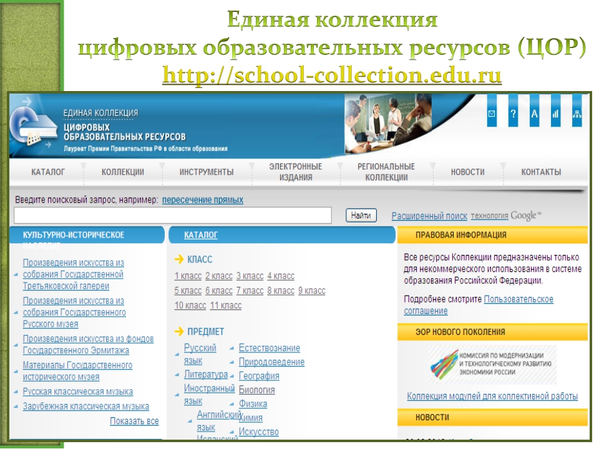Click the site logo with book
Screen dimensions: 599x449
click(x=34, y=127)
